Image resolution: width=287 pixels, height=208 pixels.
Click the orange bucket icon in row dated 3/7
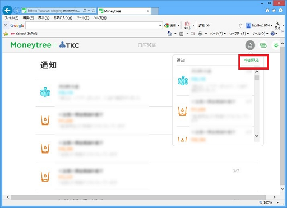click(45, 177)
